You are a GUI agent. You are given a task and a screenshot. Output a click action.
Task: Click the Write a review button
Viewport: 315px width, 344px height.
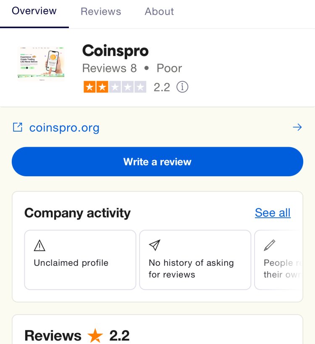point(157,161)
